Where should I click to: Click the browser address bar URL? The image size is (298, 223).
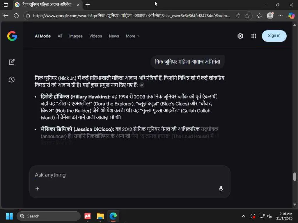tap(132, 16)
